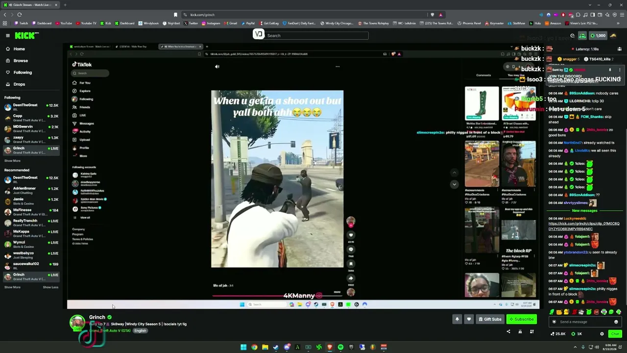This screenshot has width=627, height=353.
Task: Open Windows Start menu in taskbar
Action: 243,347
